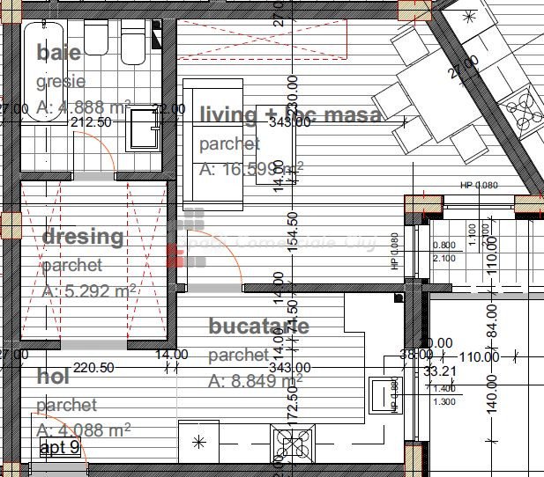This screenshot has height=477, width=544.
Task: Click the "hol" room label
Action: (53, 377)
